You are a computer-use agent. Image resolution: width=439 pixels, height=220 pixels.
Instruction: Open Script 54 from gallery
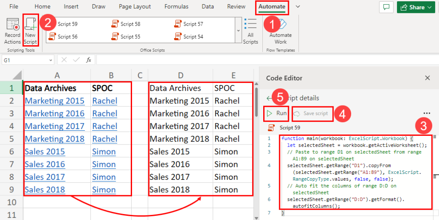click(x=189, y=37)
